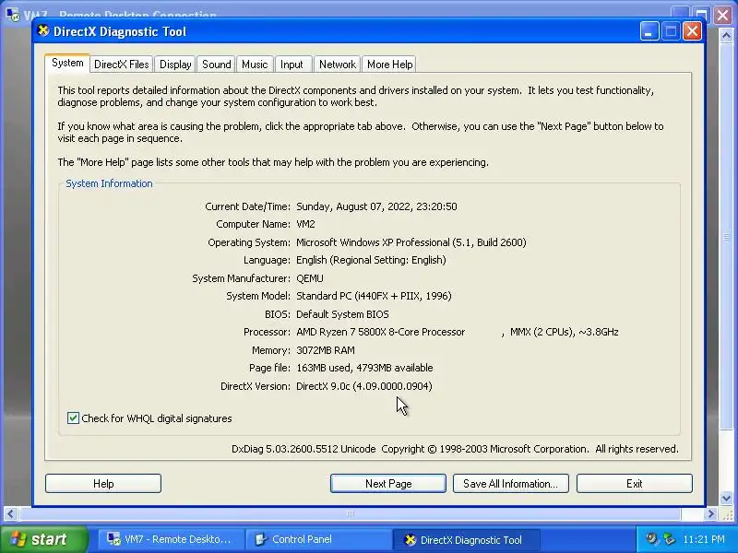Screen dimensions: 738x553
Task: Click the AMD Ryzen 7 5800X processor text
Action: click(x=380, y=332)
